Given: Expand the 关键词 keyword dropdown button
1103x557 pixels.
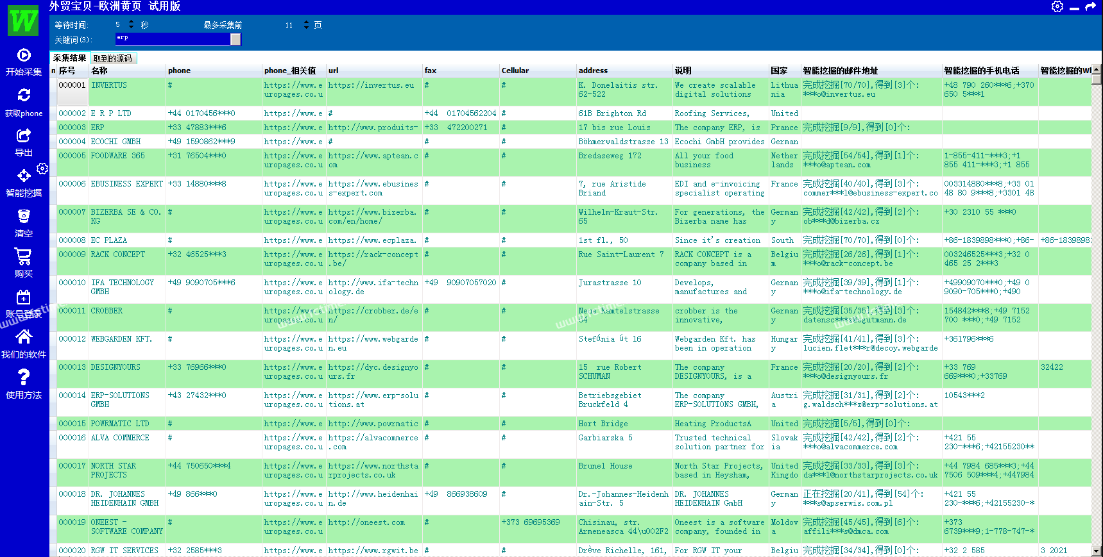Looking at the screenshot, I should tap(235, 40).
